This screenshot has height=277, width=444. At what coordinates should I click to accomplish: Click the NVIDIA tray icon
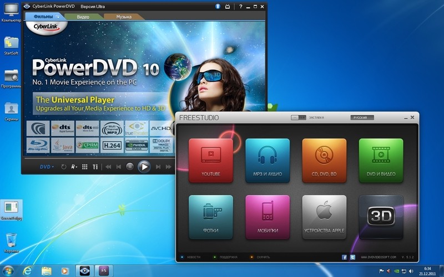[x=397, y=271]
